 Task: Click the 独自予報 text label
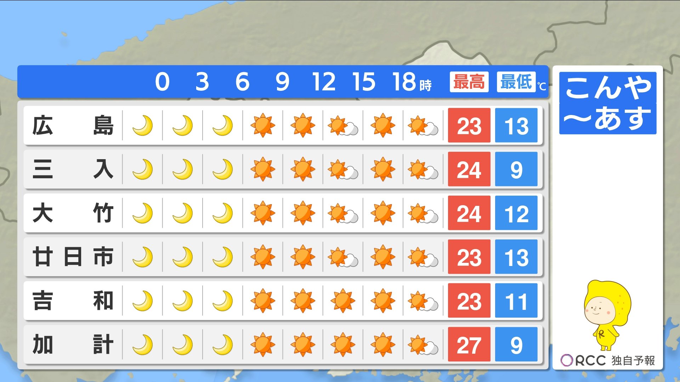tap(633, 360)
